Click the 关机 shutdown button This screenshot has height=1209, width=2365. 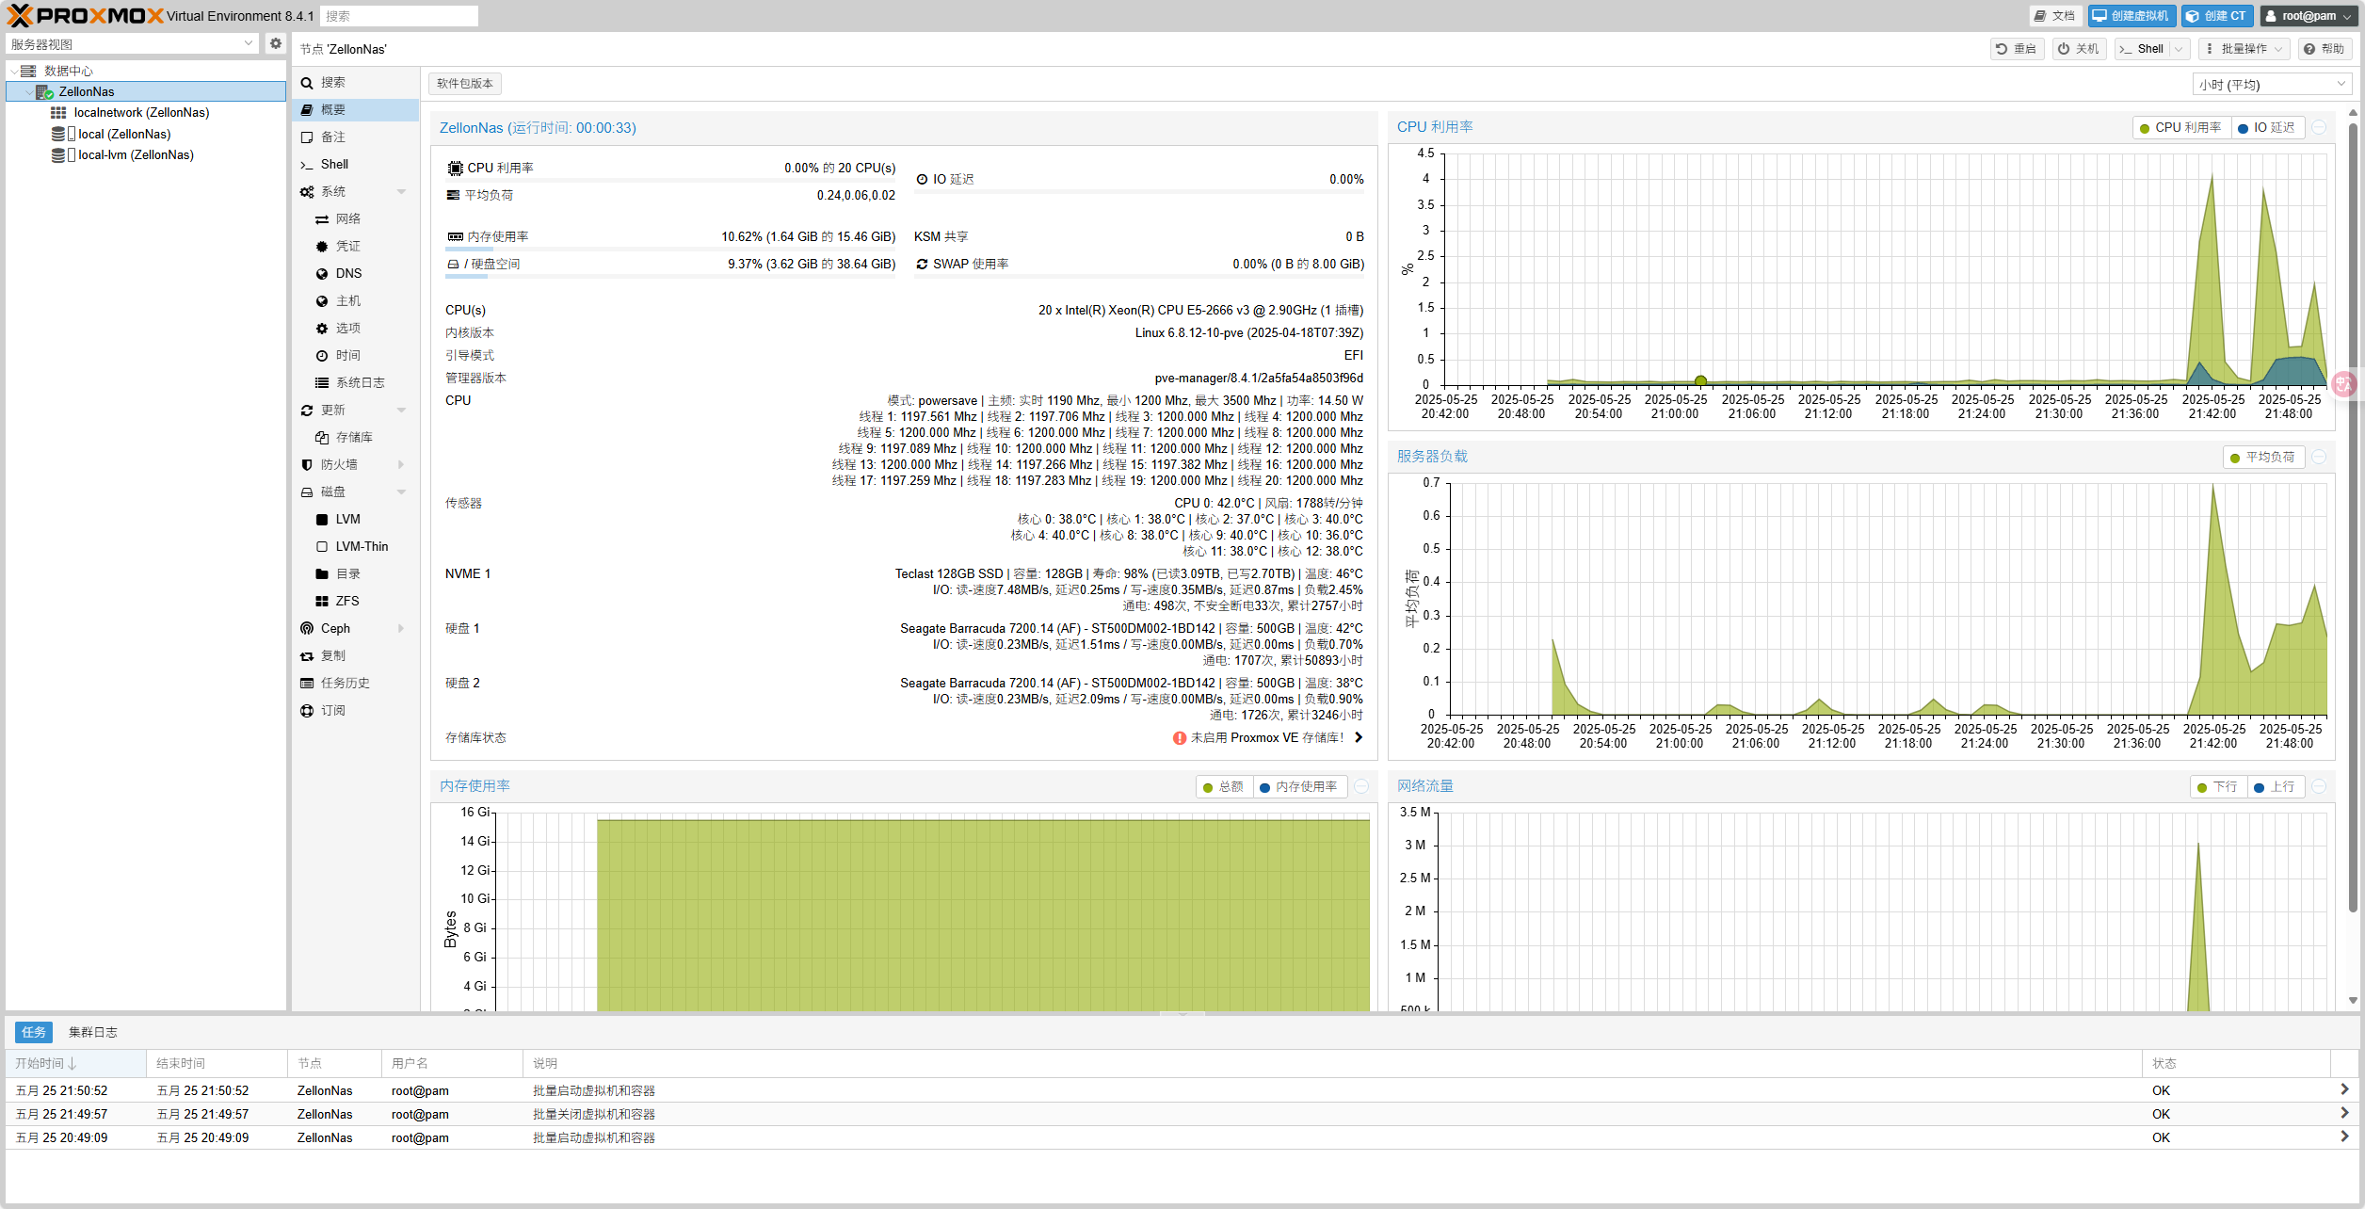[2079, 49]
